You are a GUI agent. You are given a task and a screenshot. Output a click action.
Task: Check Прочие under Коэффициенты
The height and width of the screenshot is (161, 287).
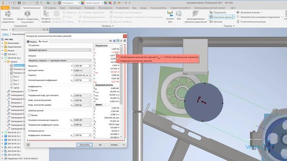pos(29,90)
